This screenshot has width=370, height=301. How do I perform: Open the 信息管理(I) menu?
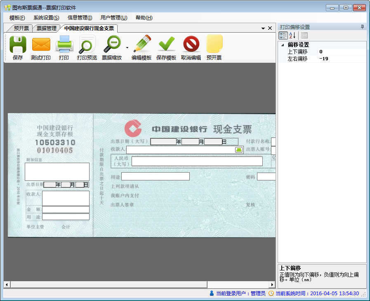pyautogui.click(x=80, y=18)
